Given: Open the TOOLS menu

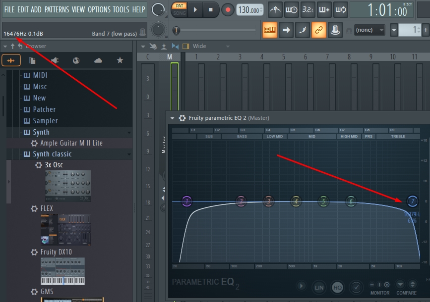Looking at the screenshot, I should 121,9.
